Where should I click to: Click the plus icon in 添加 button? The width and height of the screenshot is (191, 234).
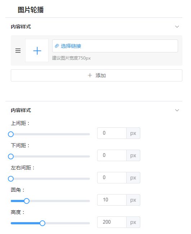90,75
